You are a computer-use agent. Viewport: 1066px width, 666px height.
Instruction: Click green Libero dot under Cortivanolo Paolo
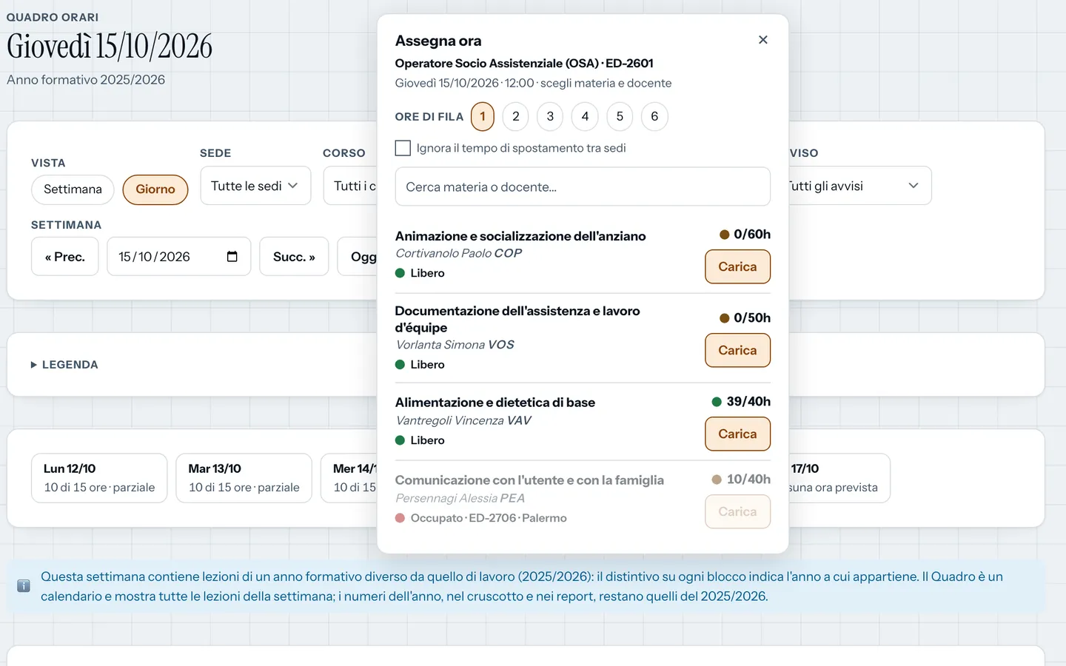pos(400,273)
